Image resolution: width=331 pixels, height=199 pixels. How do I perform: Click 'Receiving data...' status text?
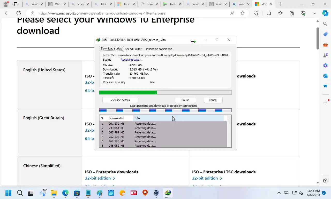point(131,60)
